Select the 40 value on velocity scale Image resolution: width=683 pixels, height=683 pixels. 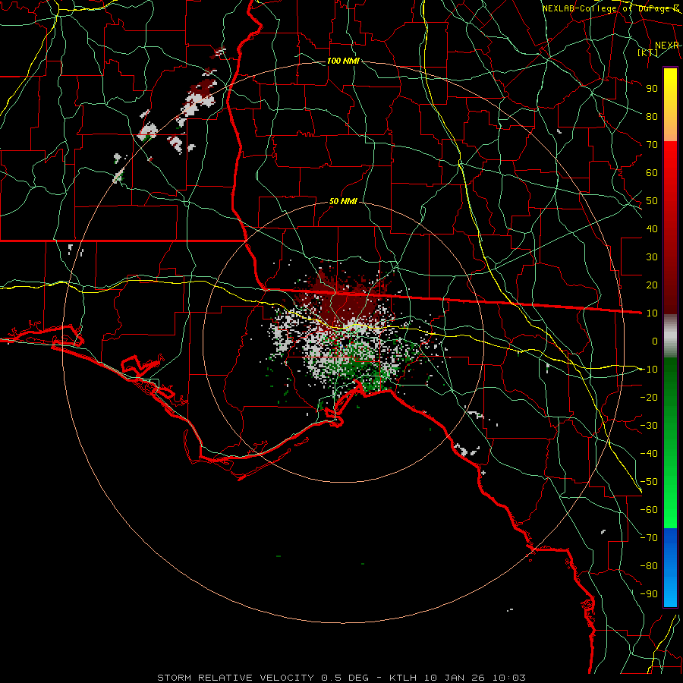[652, 228]
